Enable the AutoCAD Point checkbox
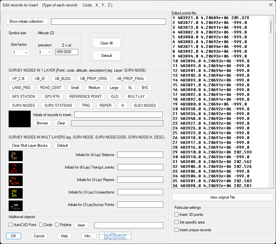The height and width of the screenshot is (244, 276). pos(11,225)
